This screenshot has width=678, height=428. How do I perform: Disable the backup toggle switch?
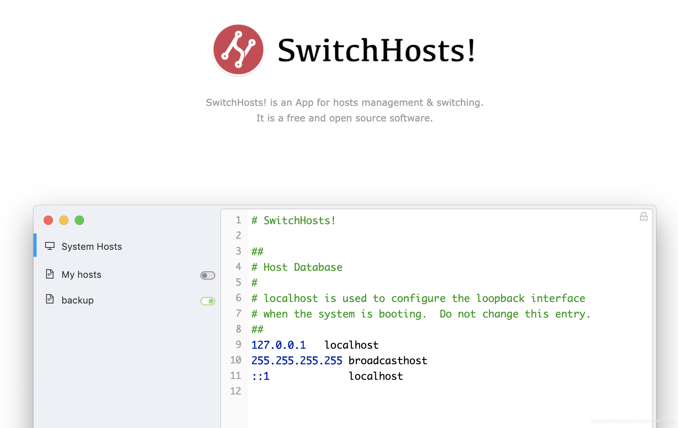[208, 301]
